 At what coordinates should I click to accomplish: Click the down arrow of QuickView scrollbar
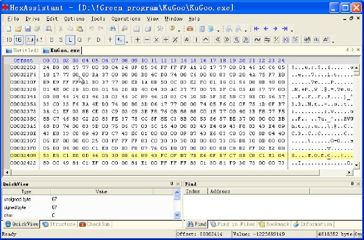click(x=177, y=215)
